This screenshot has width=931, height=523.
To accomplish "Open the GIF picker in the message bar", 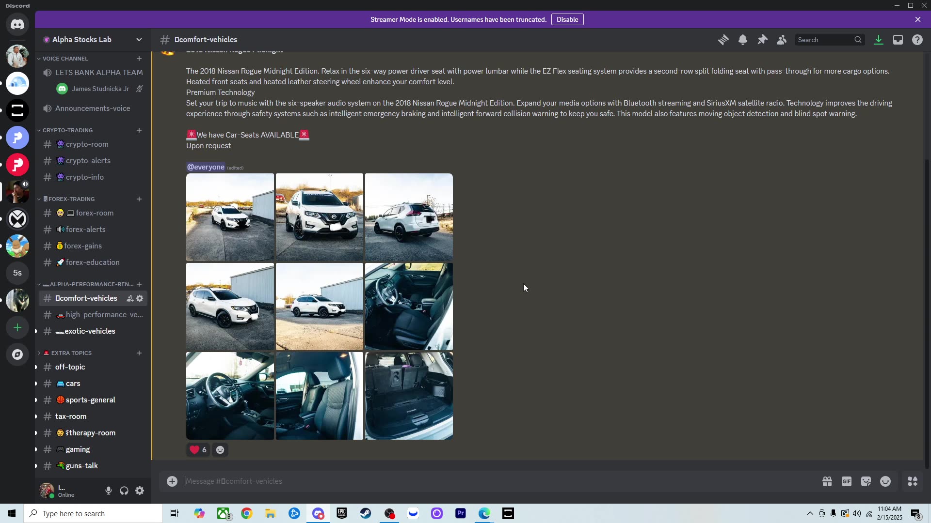I will [847, 481].
